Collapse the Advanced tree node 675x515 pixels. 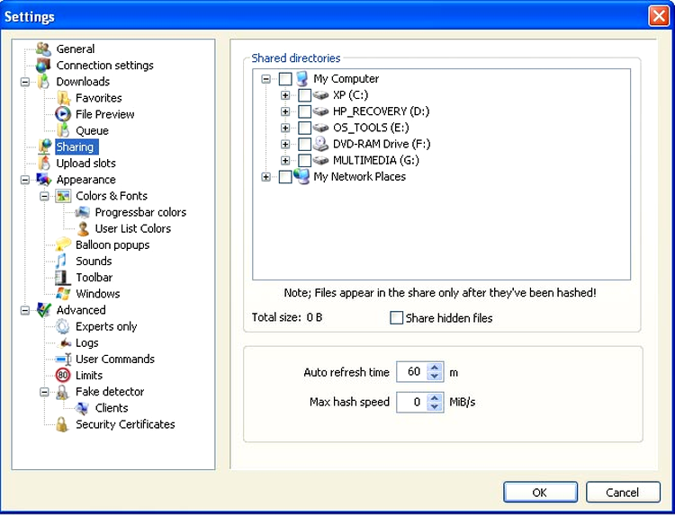point(25,310)
